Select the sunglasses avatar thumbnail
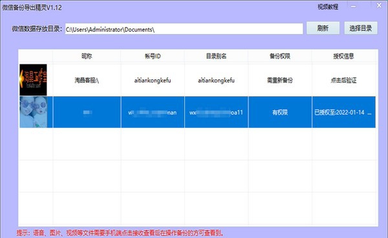388x238 pixels. (33, 112)
